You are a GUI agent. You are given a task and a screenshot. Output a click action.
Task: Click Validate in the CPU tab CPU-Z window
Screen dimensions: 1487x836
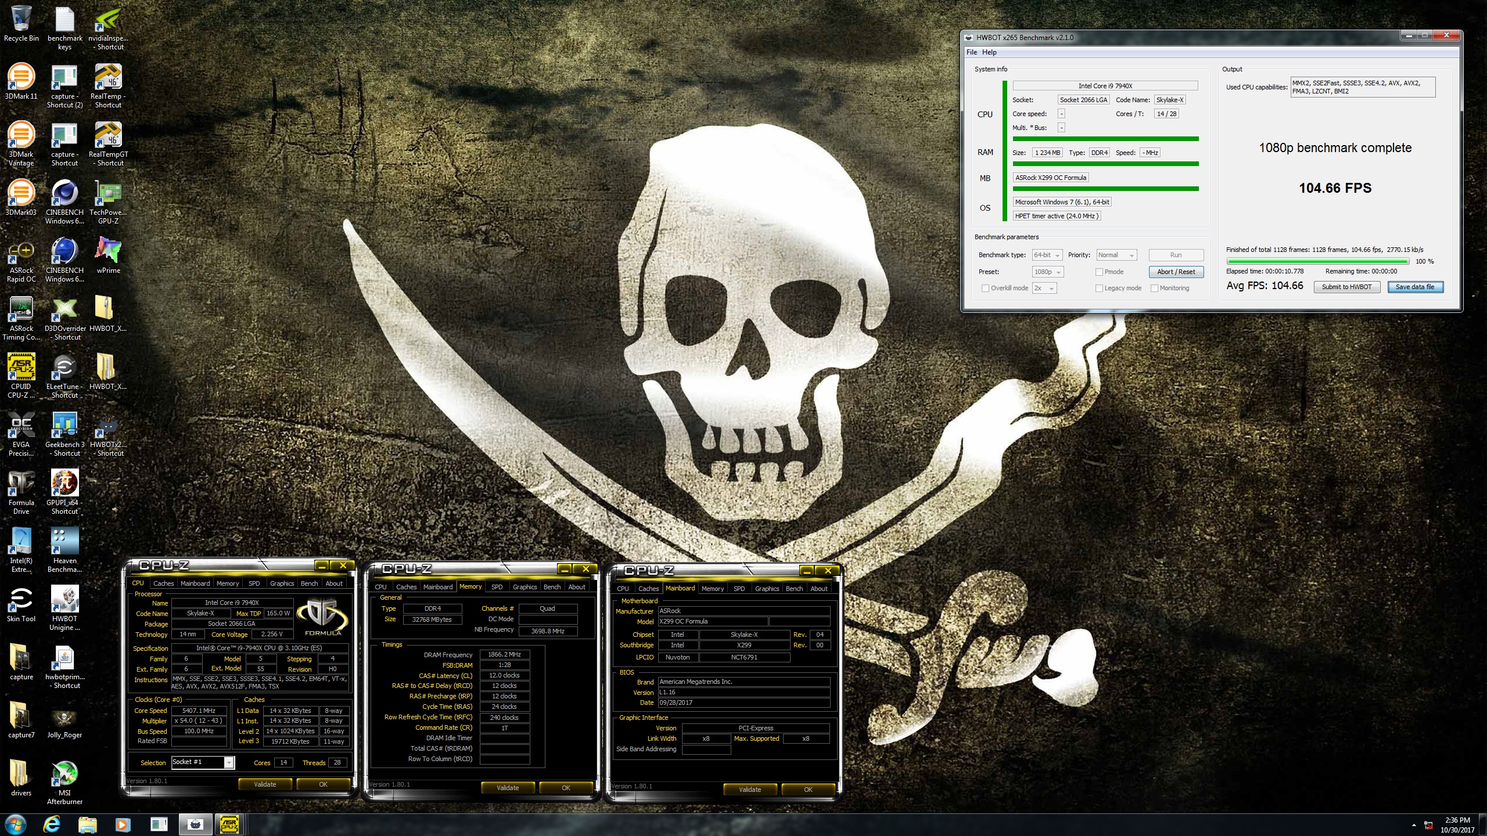pos(265,784)
